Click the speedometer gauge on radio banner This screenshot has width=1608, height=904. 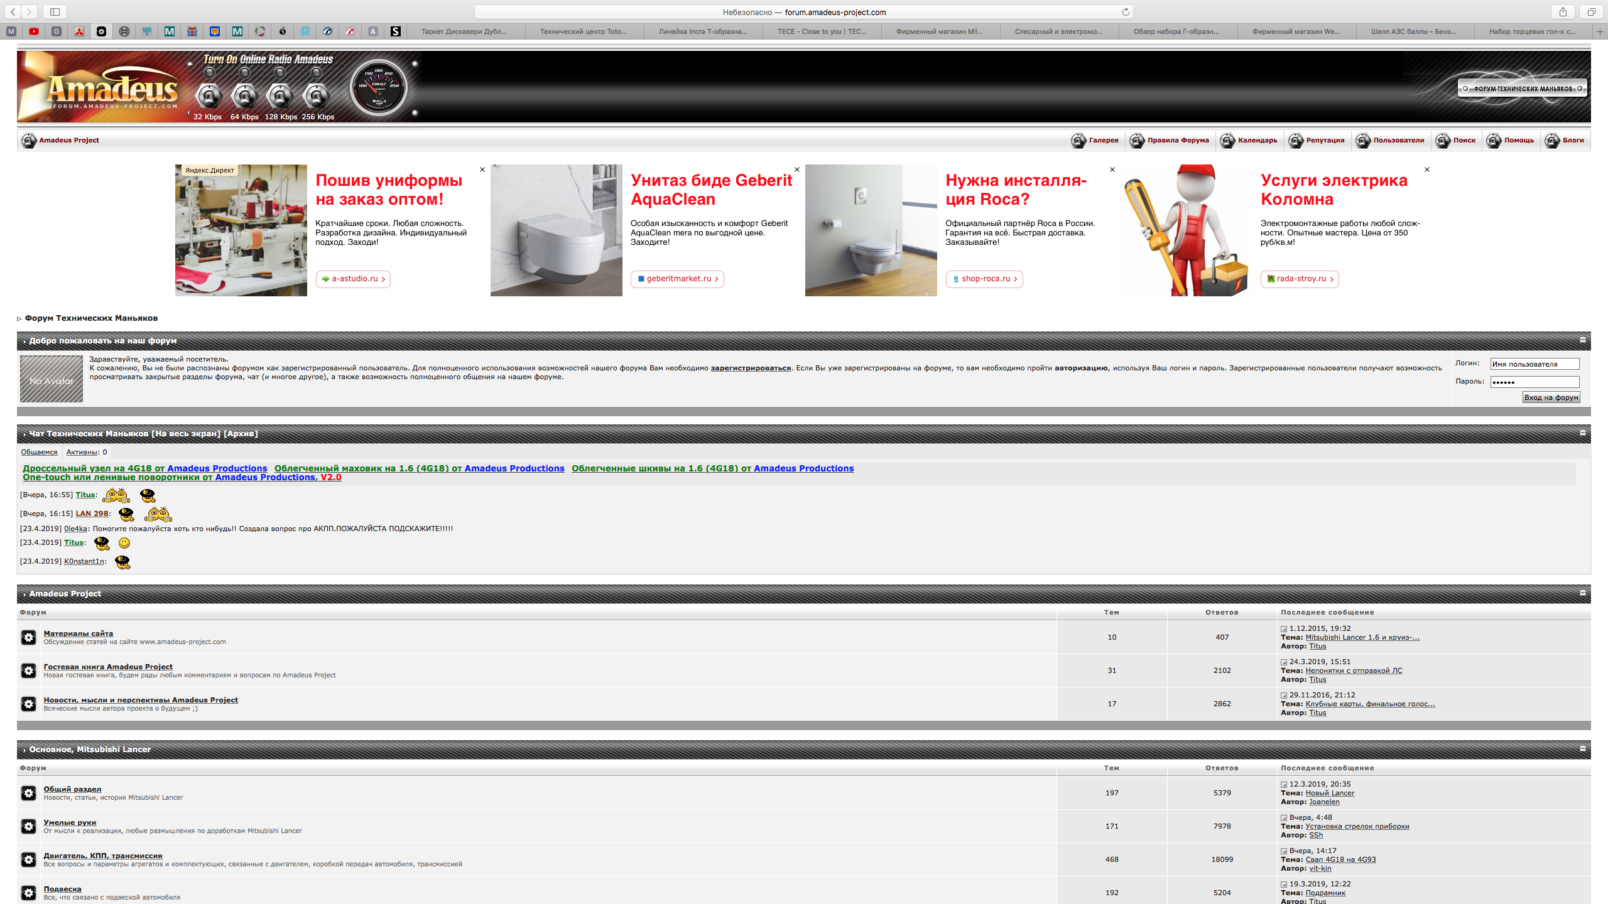pyautogui.click(x=379, y=87)
